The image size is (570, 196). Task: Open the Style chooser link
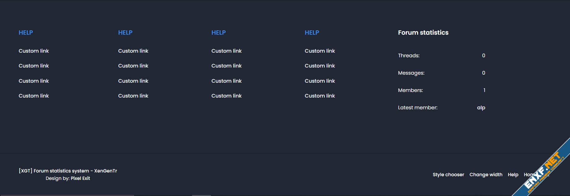(x=448, y=175)
